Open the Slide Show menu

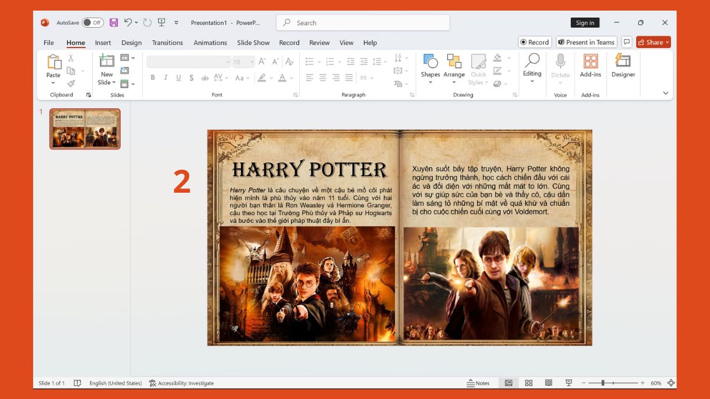(x=253, y=43)
